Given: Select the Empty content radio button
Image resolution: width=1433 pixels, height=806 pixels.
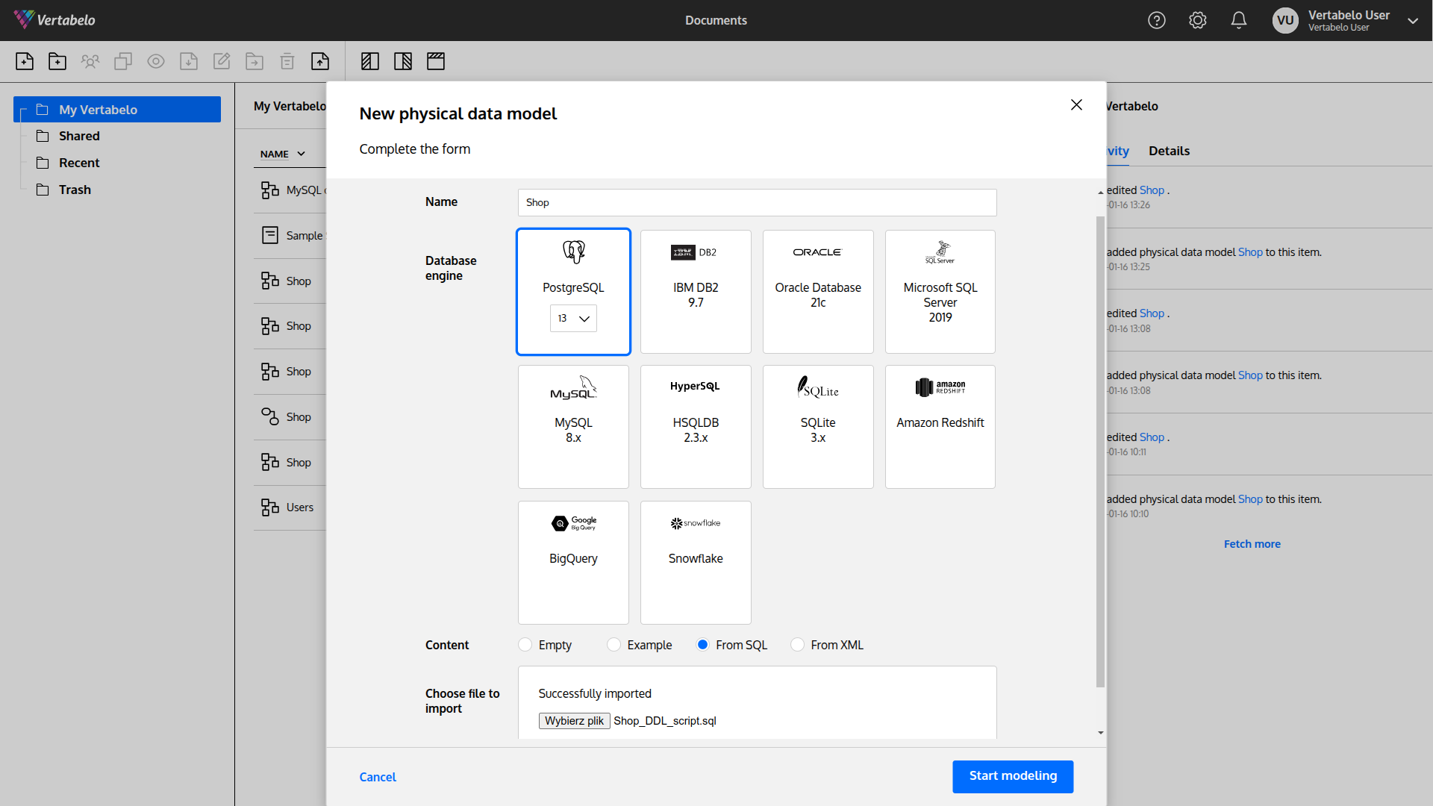Looking at the screenshot, I should (x=525, y=644).
